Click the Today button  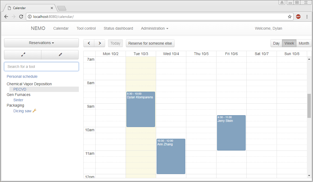coord(115,43)
